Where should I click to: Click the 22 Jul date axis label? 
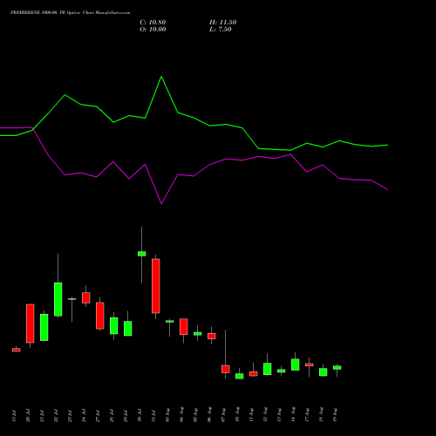pyautogui.click(x=56, y=415)
